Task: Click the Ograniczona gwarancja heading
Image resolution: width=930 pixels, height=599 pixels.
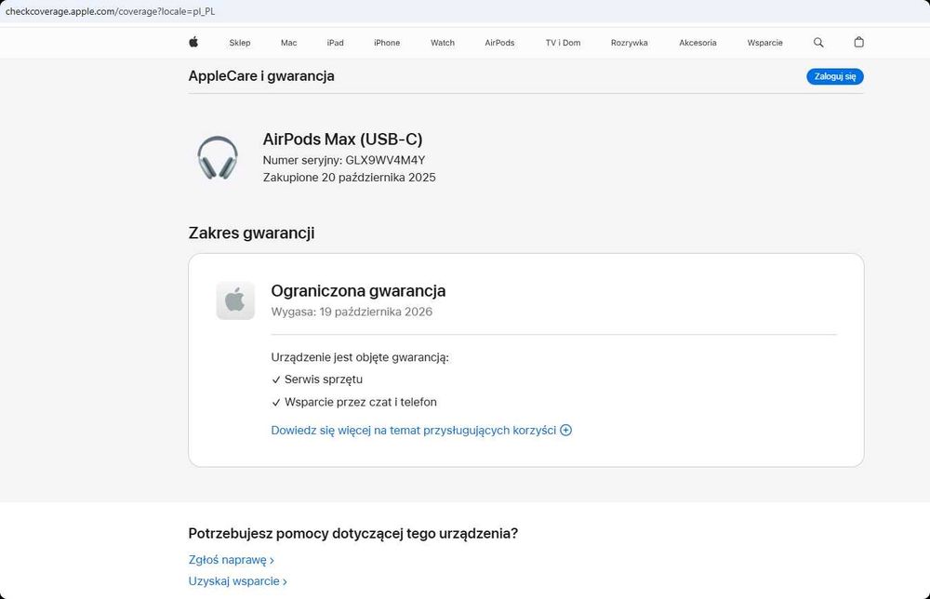Action: coord(358,290)
